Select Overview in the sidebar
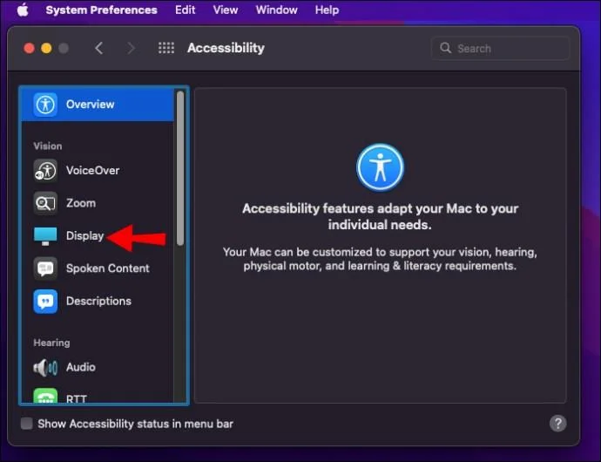Viewport: 601px width, 462px height. coord(98,105)
